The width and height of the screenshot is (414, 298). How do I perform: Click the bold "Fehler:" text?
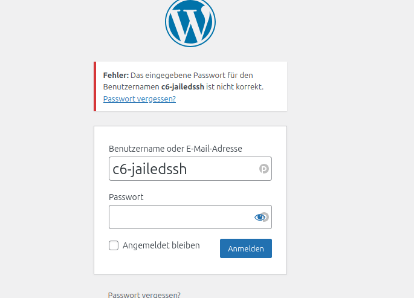116,76
